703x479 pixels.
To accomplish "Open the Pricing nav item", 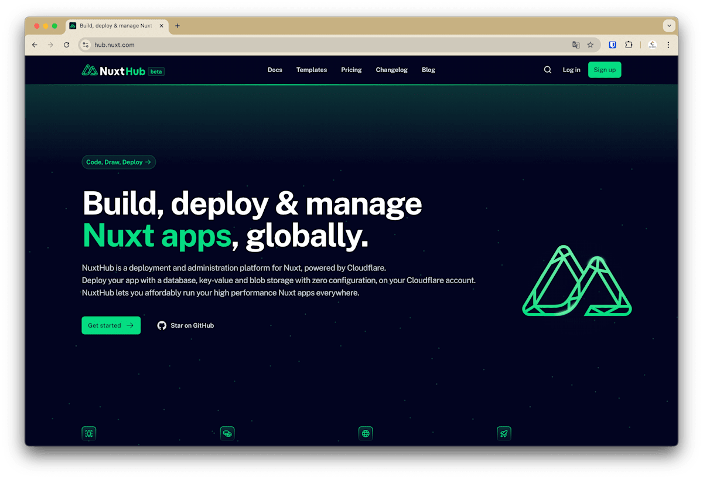I will tap(351, 70).
